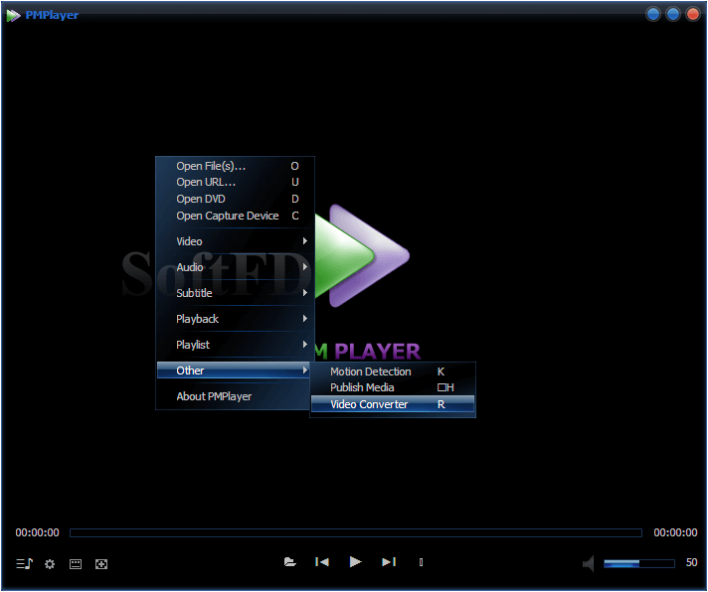Click the subtitle/keyboard icon in bottom toolbar
The height and width of the screenshot is (592, 708).
coord(76,564)
